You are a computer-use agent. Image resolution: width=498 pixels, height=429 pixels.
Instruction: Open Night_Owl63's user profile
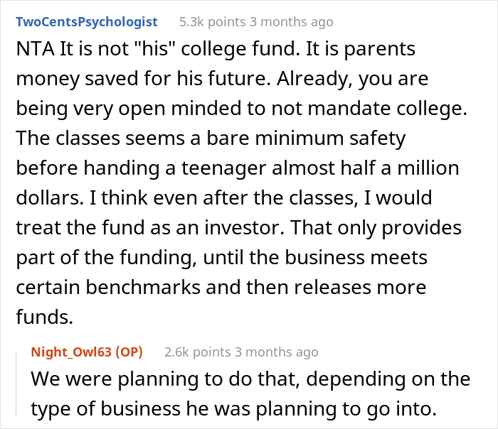click(x=72, y=352)
